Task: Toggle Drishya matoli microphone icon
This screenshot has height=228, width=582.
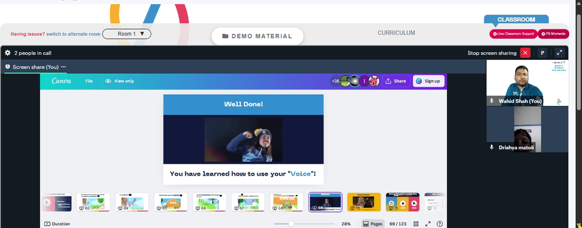Action: [492, 148]
